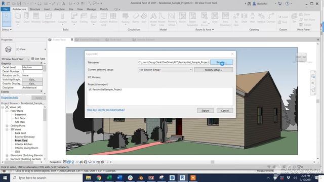This screenshot has width=324, height=182.
Task: Uncheck the ResidentialSample_Project export checkbox
Action: pyautogui.click(x=90, y=89)
